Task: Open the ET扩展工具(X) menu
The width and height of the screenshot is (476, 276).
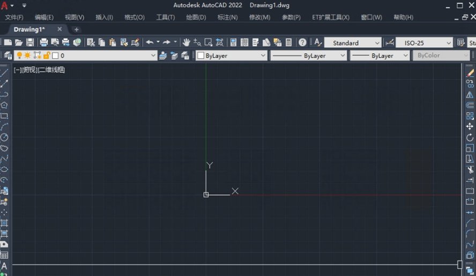Action: pos(331,17)
